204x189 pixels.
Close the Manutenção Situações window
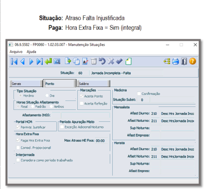click(195, 45)
